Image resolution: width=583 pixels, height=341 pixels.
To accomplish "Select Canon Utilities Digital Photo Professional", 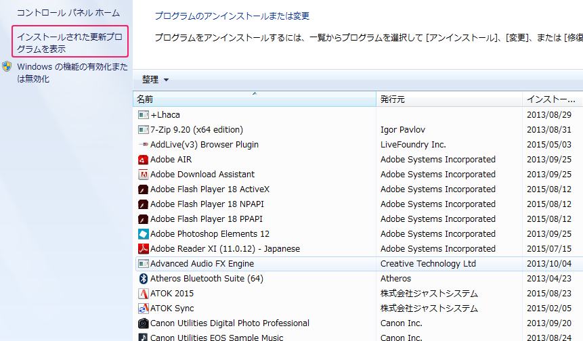I will [230, 323].
